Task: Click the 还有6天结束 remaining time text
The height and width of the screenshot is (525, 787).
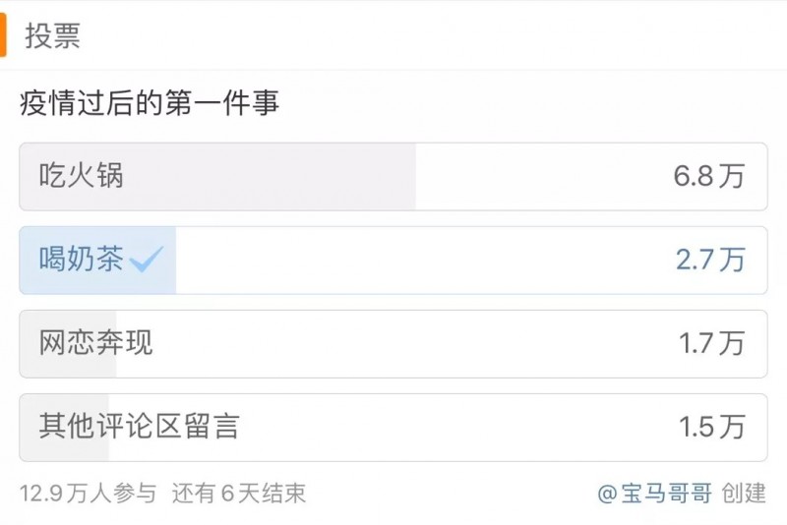Action: point(239,493)
